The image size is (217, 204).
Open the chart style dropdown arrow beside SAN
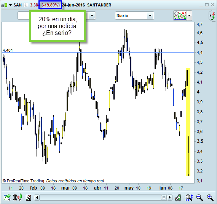(10, 5)
